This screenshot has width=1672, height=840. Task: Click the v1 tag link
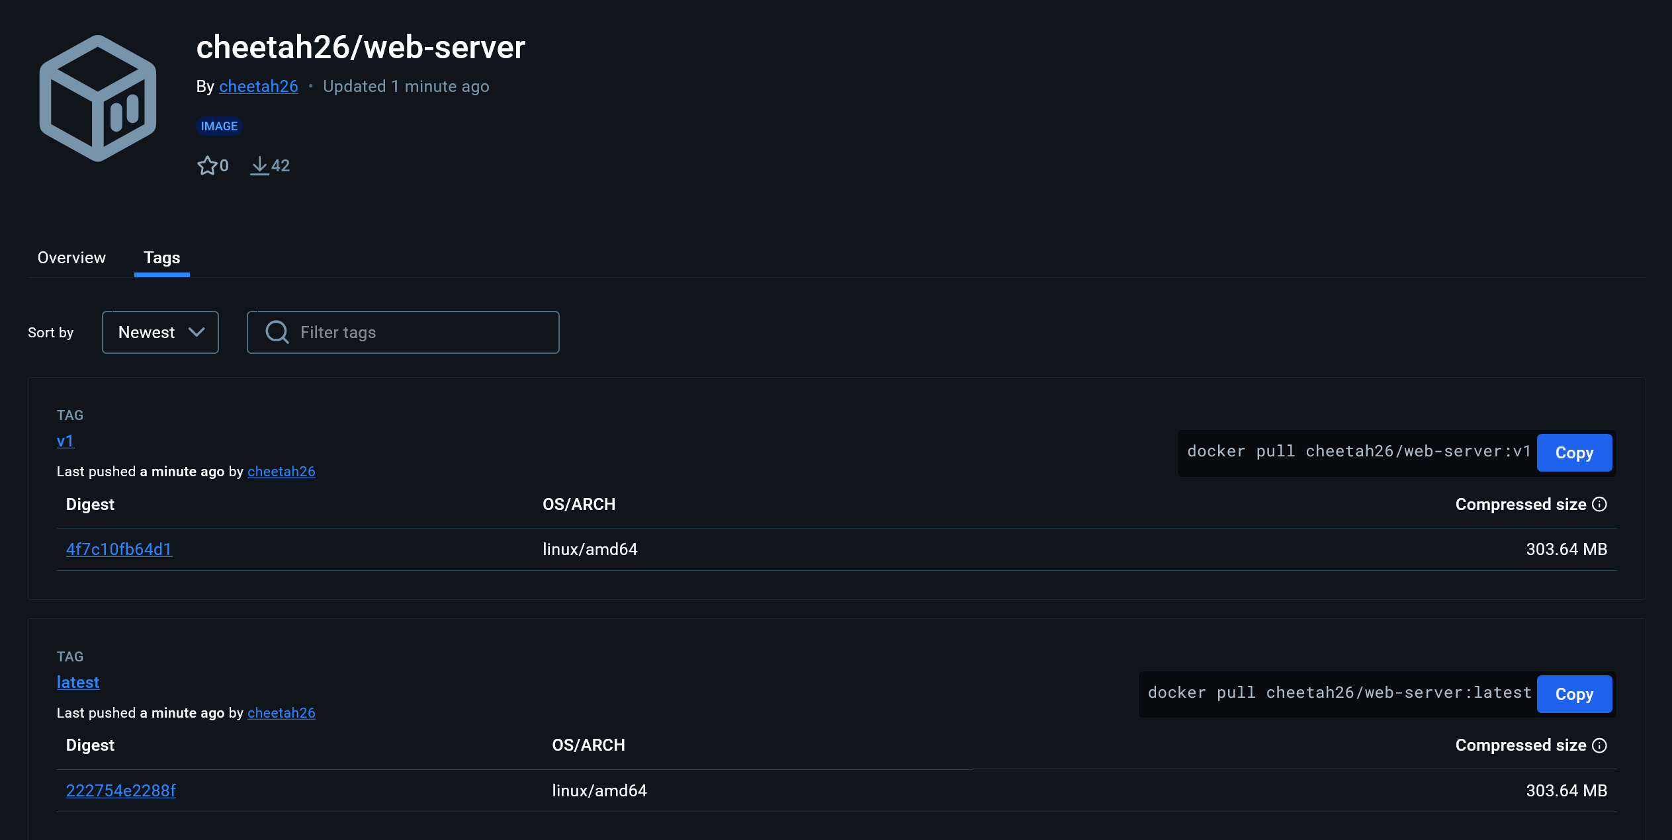pyautogui.click(x=64, y=441)
